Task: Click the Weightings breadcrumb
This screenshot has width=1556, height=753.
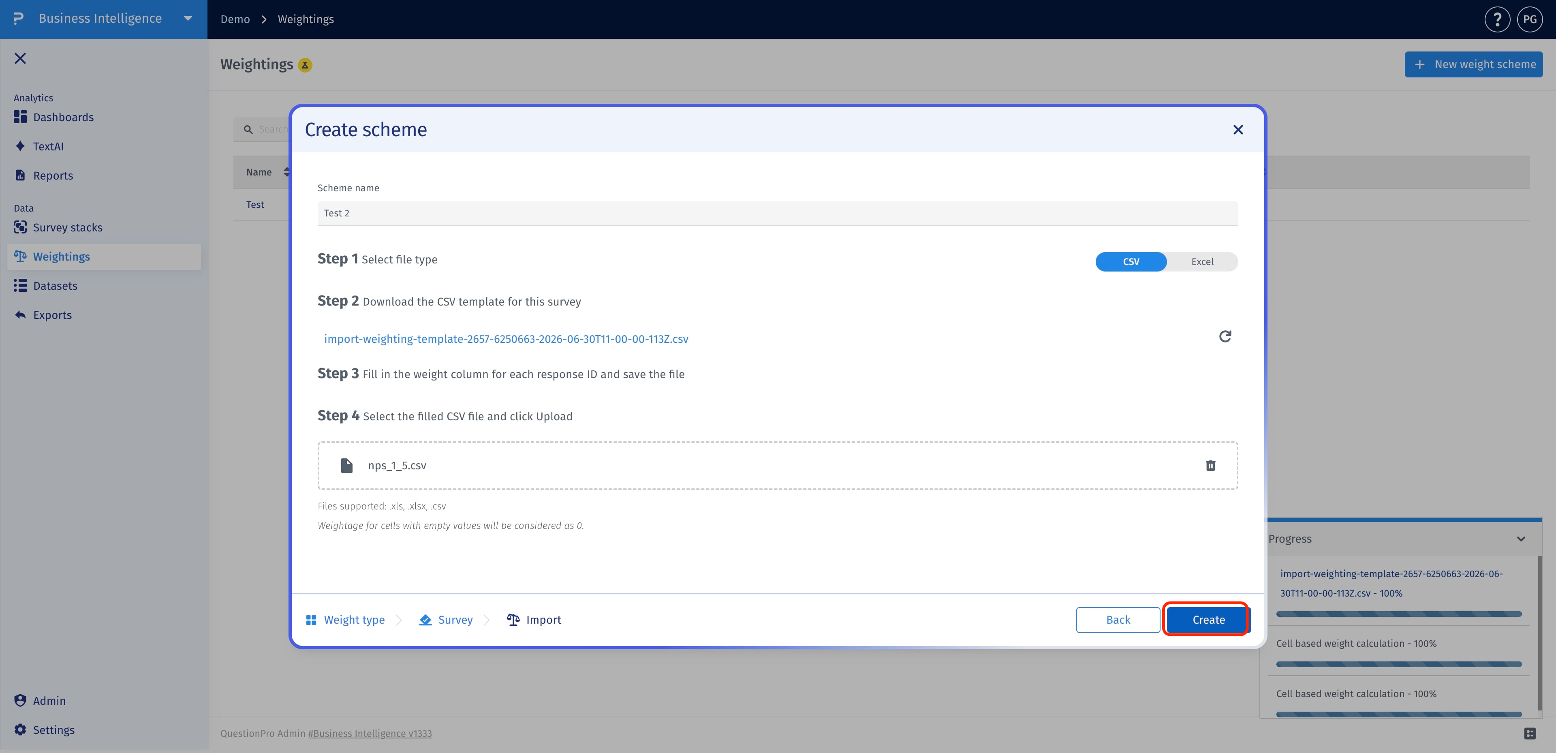Action: (x=306, y=19)
